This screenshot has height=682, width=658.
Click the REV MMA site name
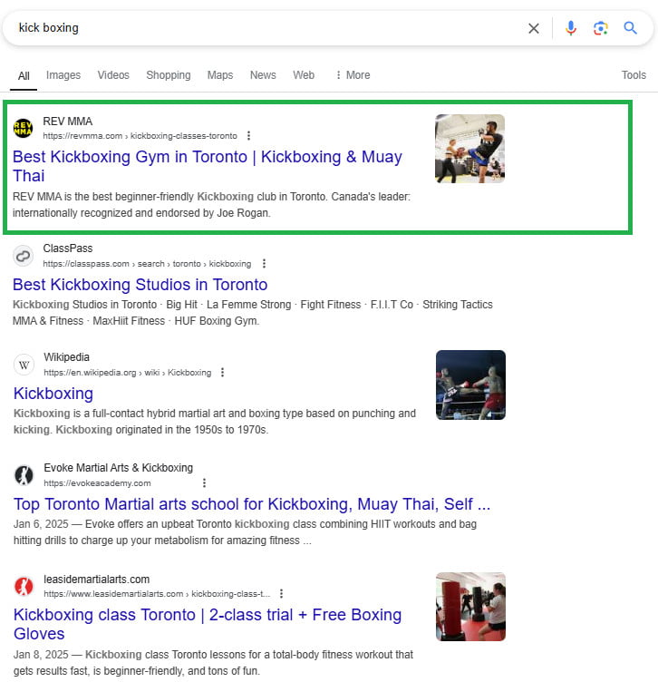pyautogui.click(x=68, y=122)
